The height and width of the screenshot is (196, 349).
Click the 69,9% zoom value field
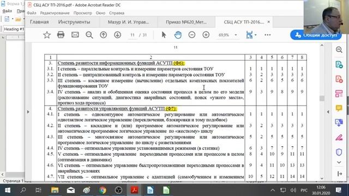coord(224,35)
